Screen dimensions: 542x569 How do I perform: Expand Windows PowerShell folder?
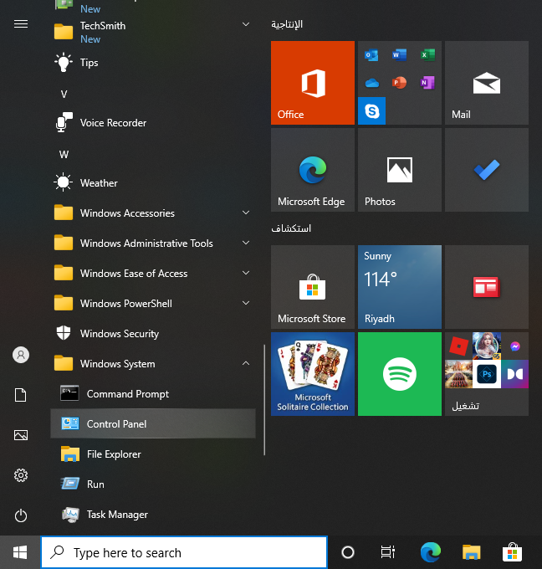point(153,304)
